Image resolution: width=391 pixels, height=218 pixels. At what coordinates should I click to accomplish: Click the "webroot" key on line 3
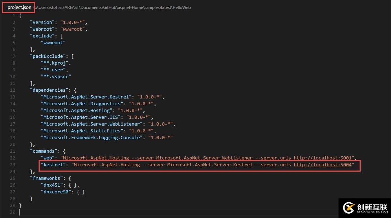coord(42,29)
